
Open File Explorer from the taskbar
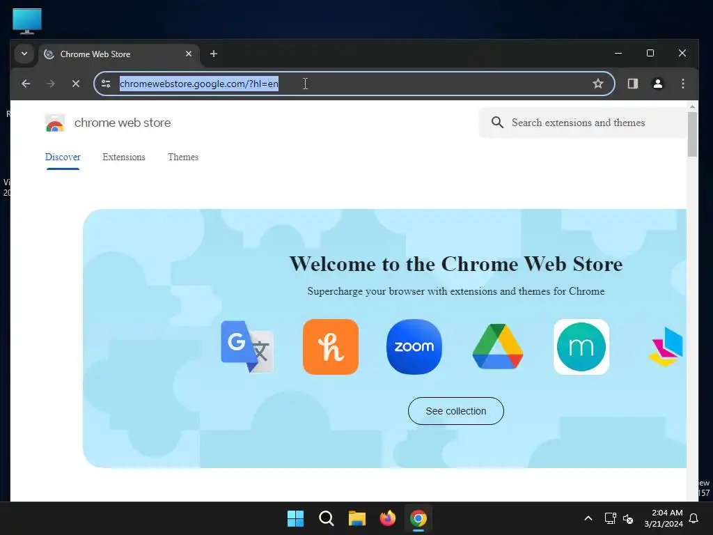357,518
